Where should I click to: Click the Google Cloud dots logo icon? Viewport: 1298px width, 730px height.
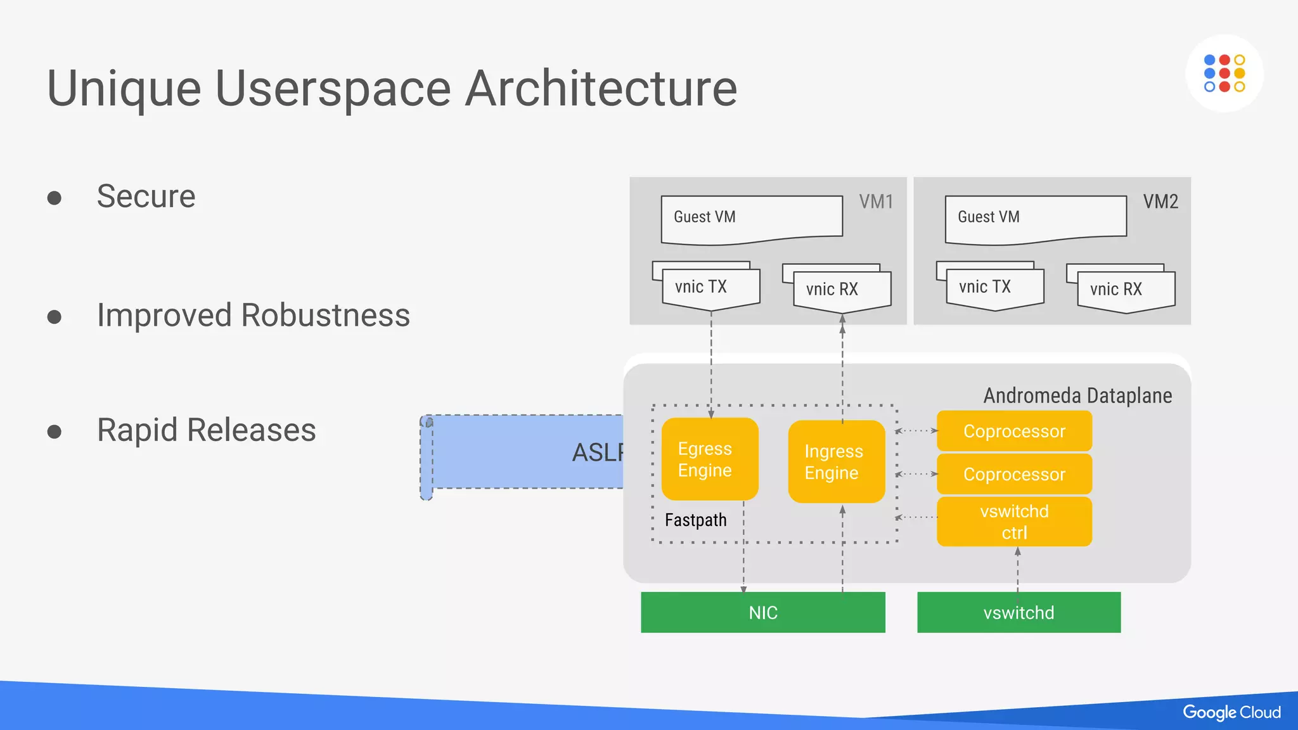click(x=1224, y=74)
